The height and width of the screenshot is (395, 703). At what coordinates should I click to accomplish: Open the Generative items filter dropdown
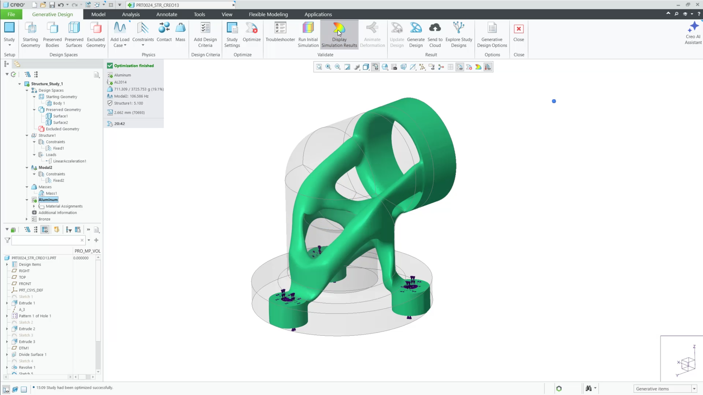click(694, 389)
